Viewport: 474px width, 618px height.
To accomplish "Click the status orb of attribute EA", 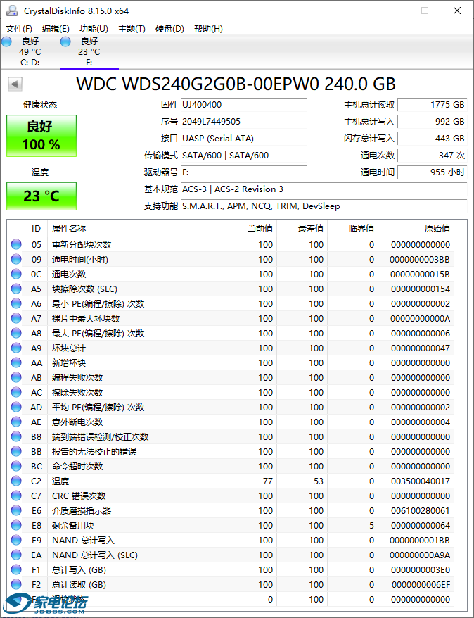I will [x=16, y=555].
